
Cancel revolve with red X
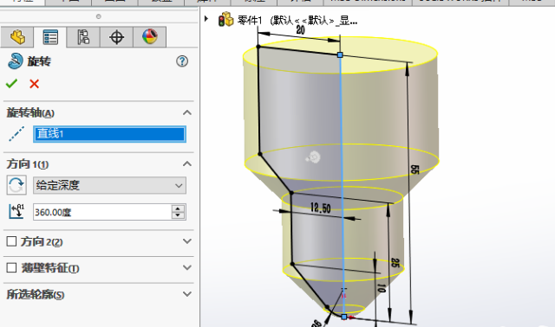[35, 84]
